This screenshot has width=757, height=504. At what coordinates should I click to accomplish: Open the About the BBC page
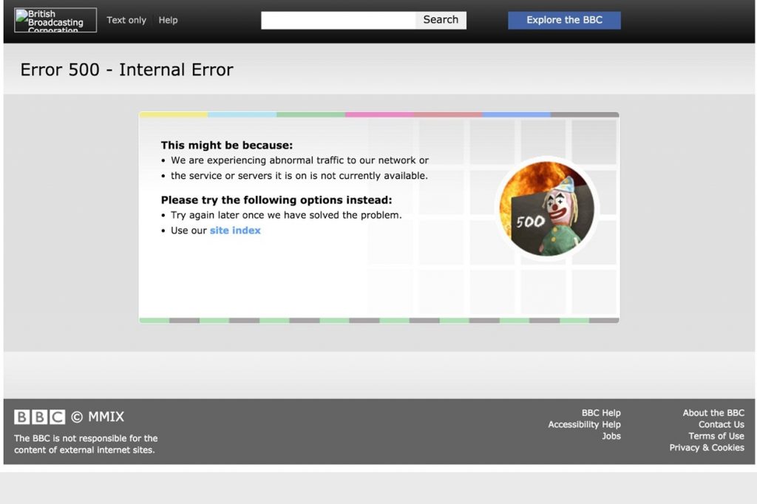point(713,413)
